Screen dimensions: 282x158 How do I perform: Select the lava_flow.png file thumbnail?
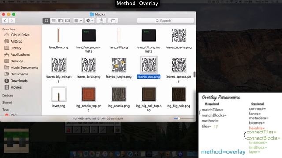(59, 36)
